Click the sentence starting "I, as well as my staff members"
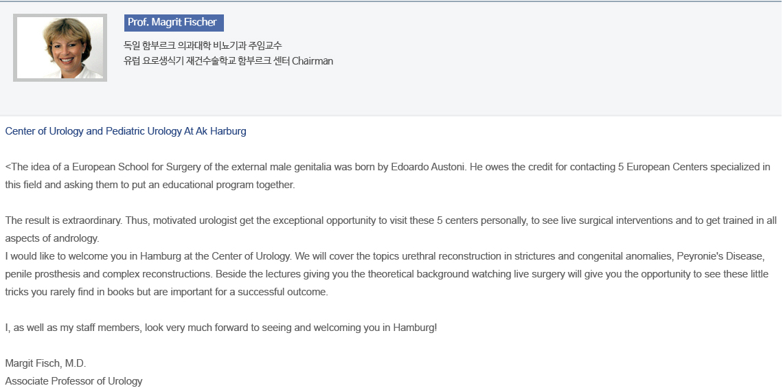 221,328
